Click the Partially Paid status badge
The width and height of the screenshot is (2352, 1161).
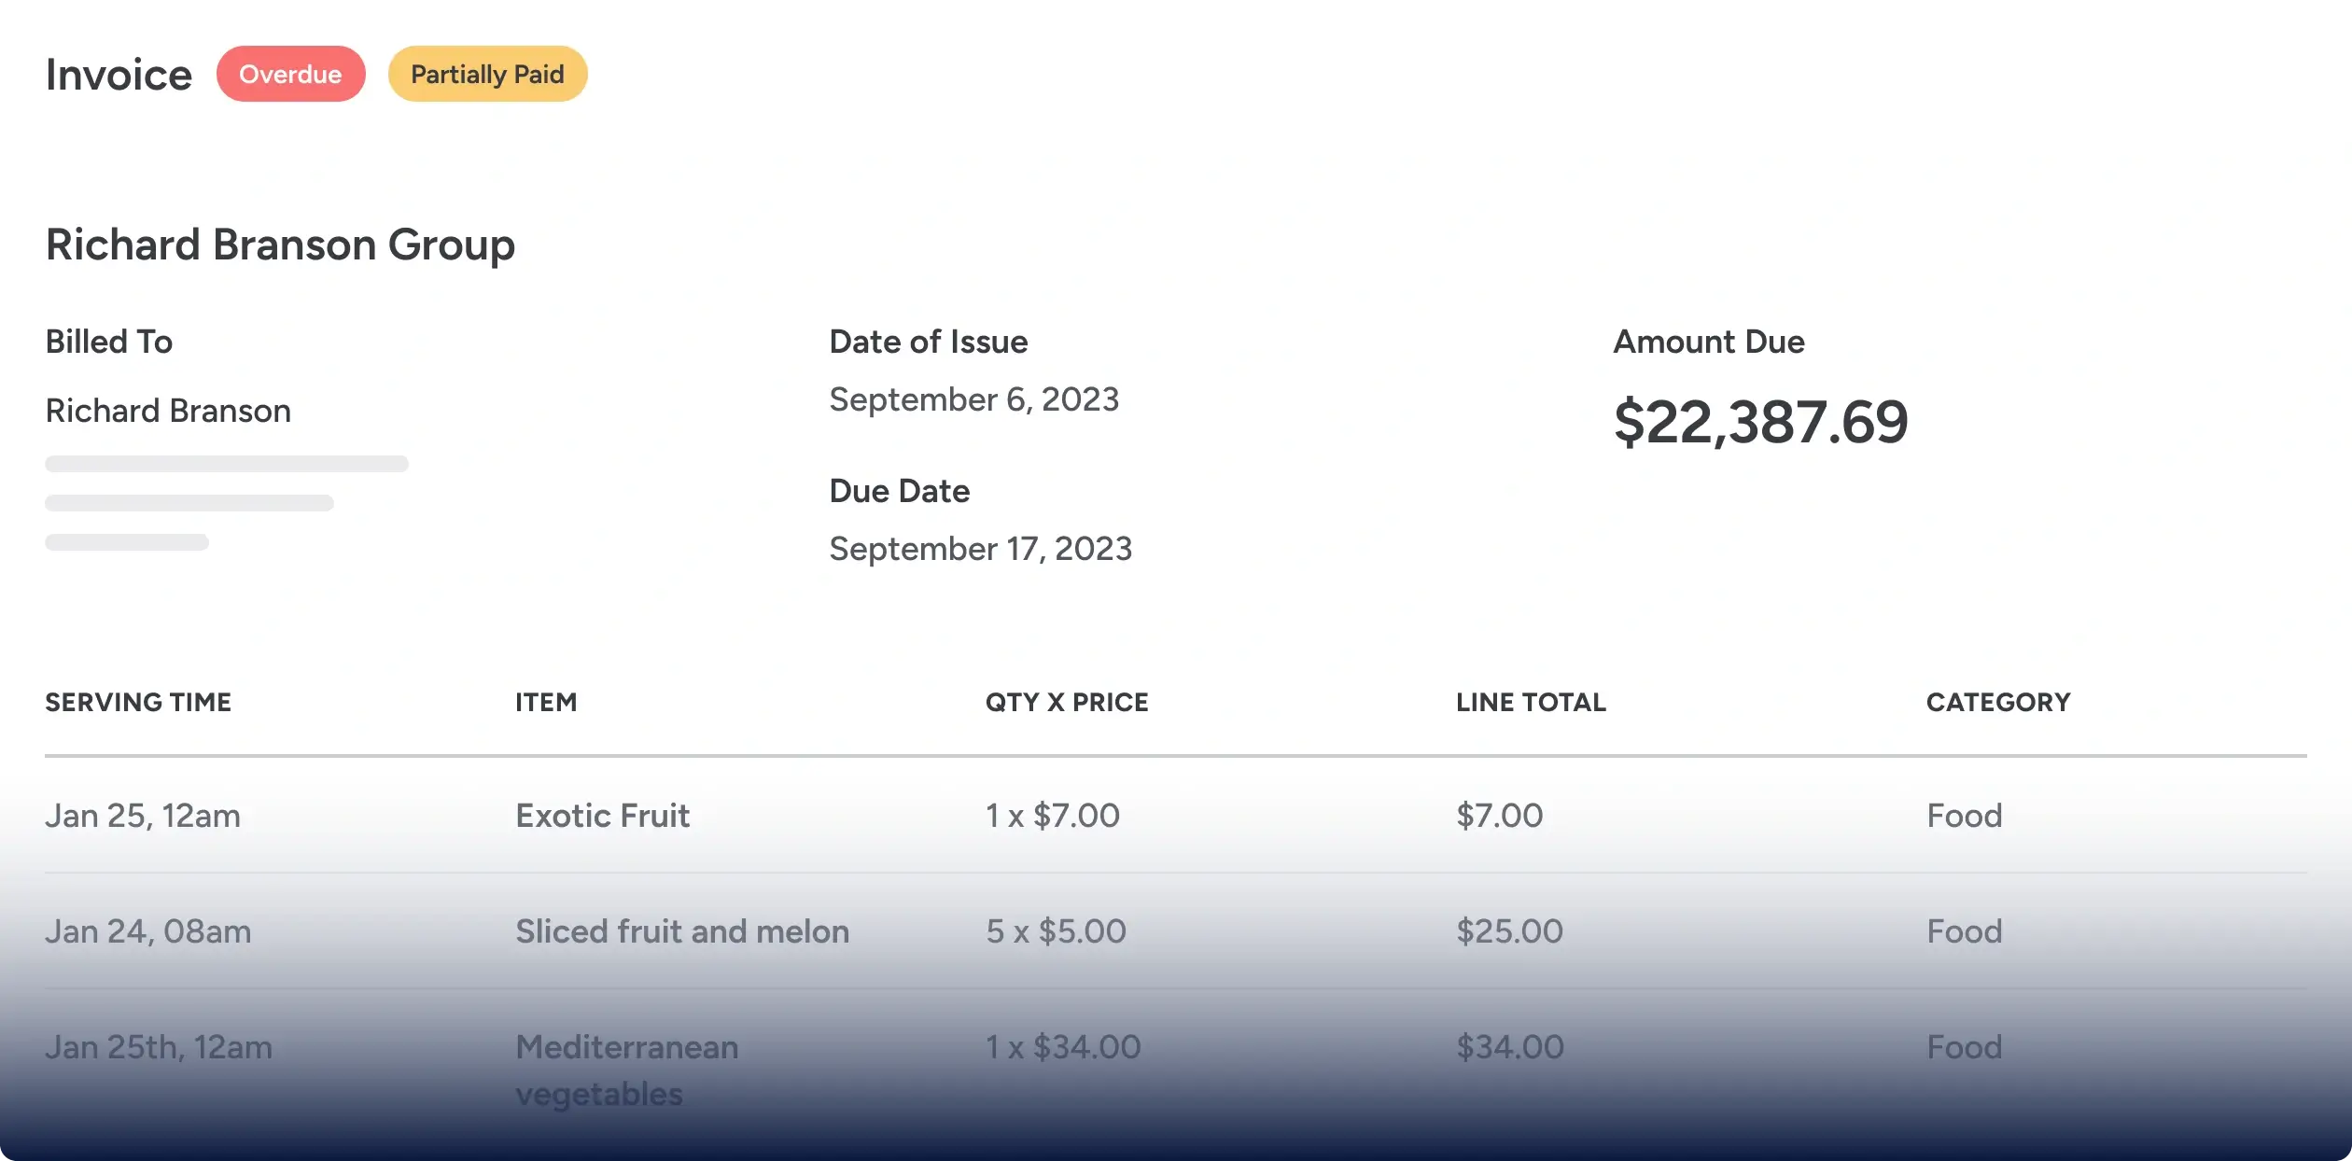click(x=487, y=74)
